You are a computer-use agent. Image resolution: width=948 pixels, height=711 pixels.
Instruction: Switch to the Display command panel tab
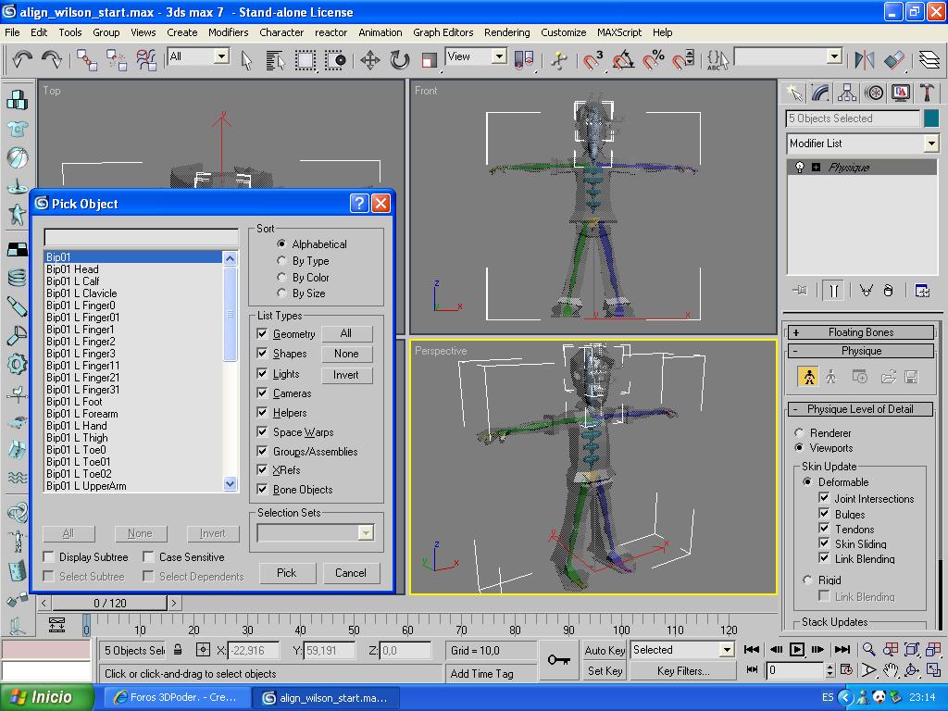coord(900,93)
